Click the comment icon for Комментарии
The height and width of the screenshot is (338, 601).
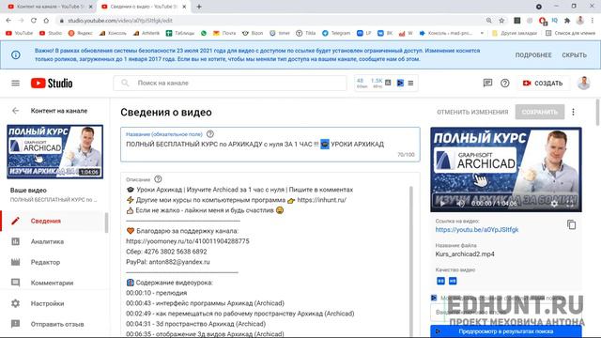point(15,283)
